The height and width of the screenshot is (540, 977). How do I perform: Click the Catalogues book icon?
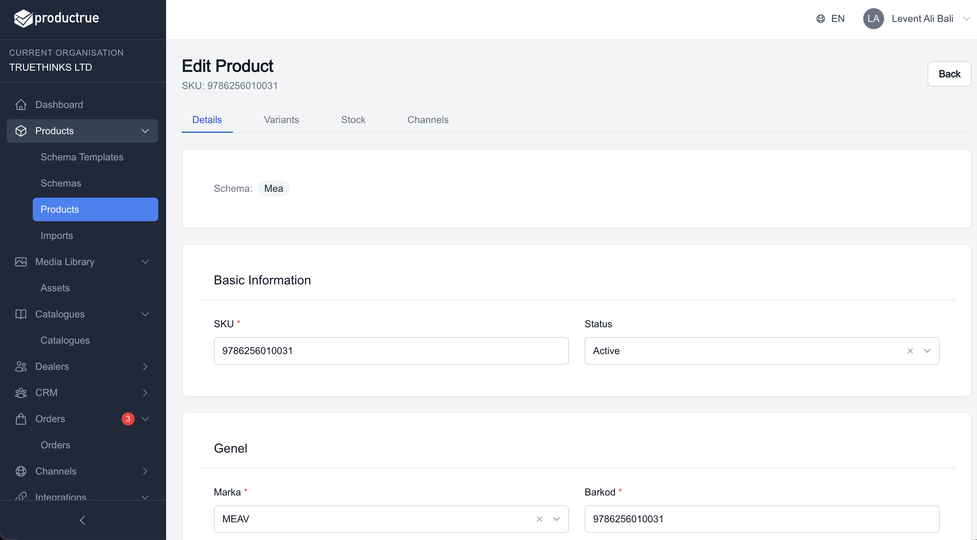pos(21,314)
